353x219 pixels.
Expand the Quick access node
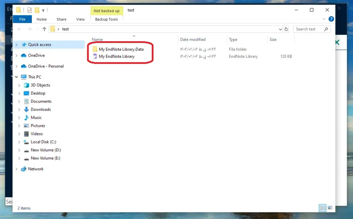17,45
